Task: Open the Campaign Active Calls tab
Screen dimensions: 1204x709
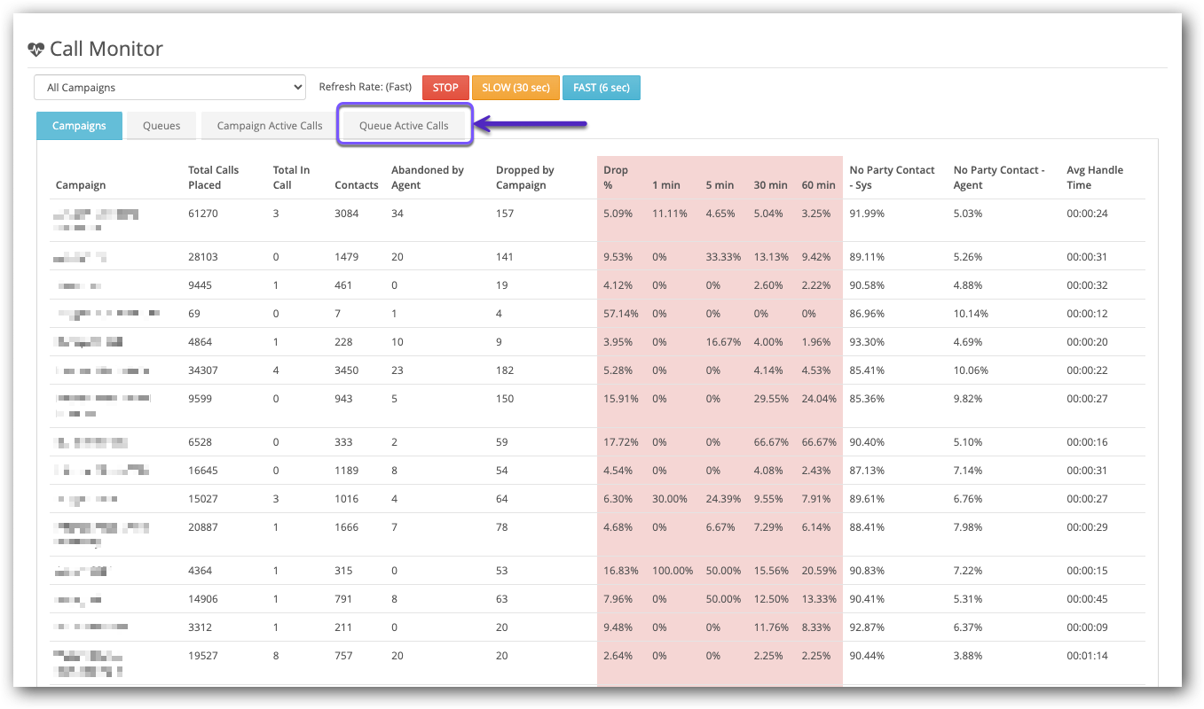Action: (x=268, y=125)
